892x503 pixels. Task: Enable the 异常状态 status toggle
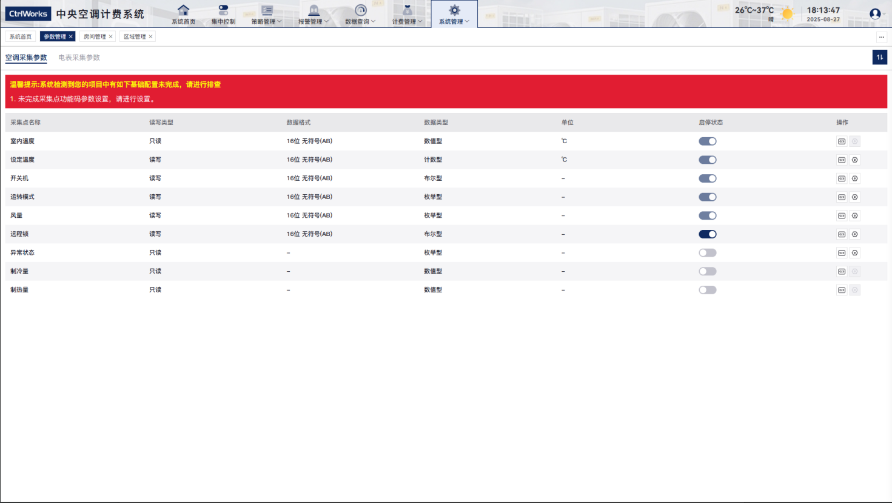tap(707, 253)
